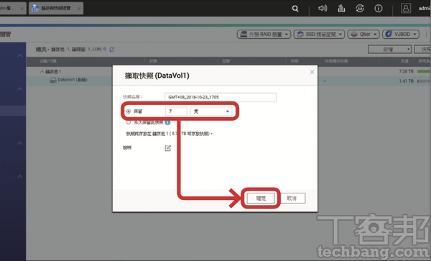
Task: Open the description edit pencil icon
Action: click(x=168, y=148)
